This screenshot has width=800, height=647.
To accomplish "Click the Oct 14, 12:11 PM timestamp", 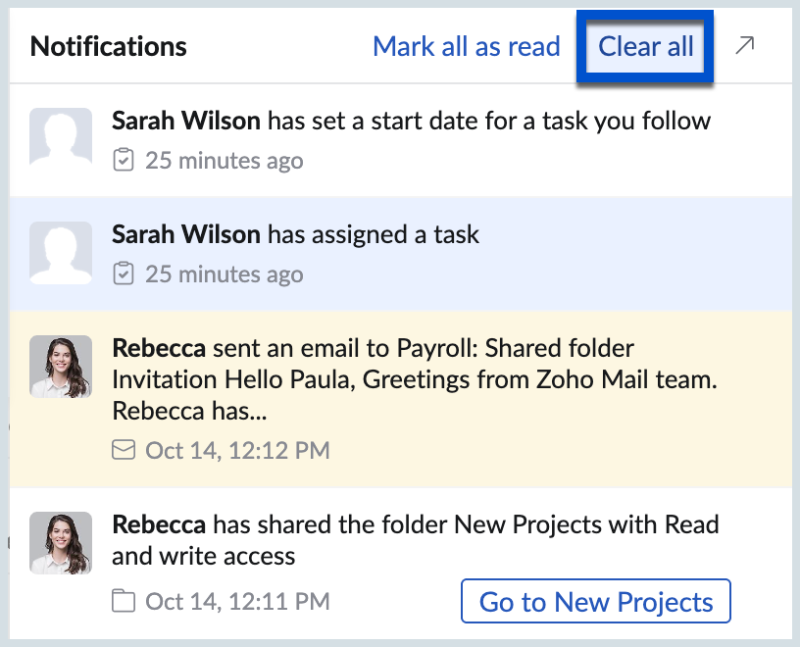I will click(x=237, y=601).
